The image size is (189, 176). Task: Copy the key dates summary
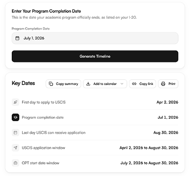coord(63,84)
